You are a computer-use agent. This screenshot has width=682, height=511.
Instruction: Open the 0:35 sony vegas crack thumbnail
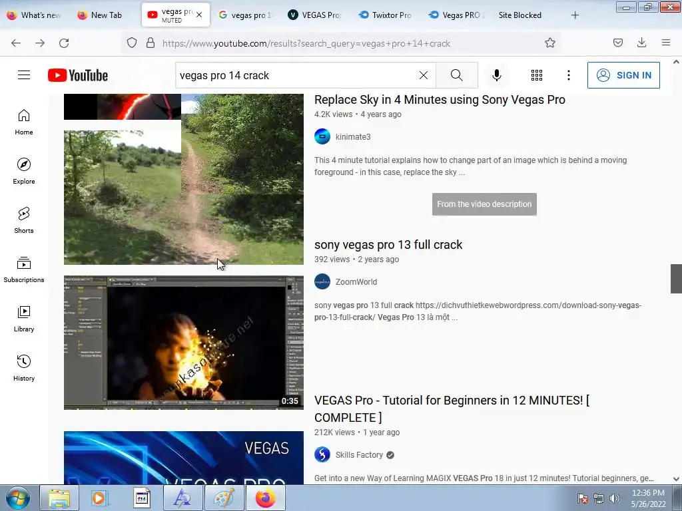click(x=184, y=343)
